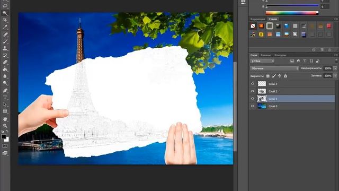
Task: Toggle lock layer position
Action: click(x=280, y=76)
